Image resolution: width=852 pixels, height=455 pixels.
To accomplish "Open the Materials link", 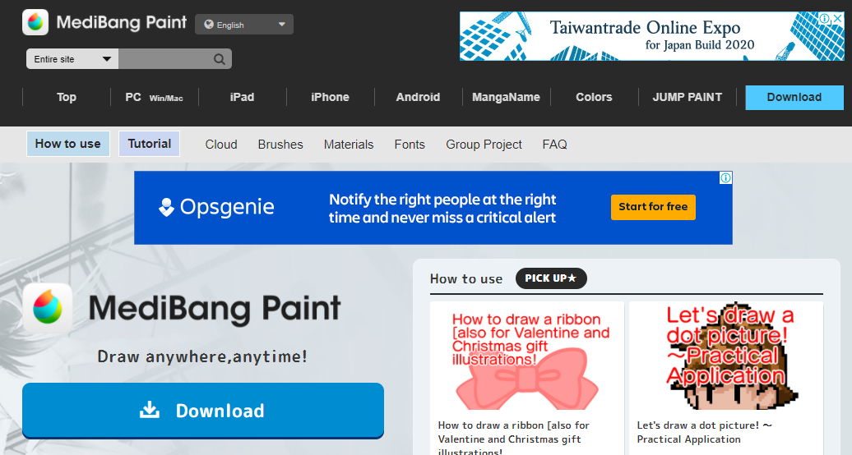I will tap(349, 145).
